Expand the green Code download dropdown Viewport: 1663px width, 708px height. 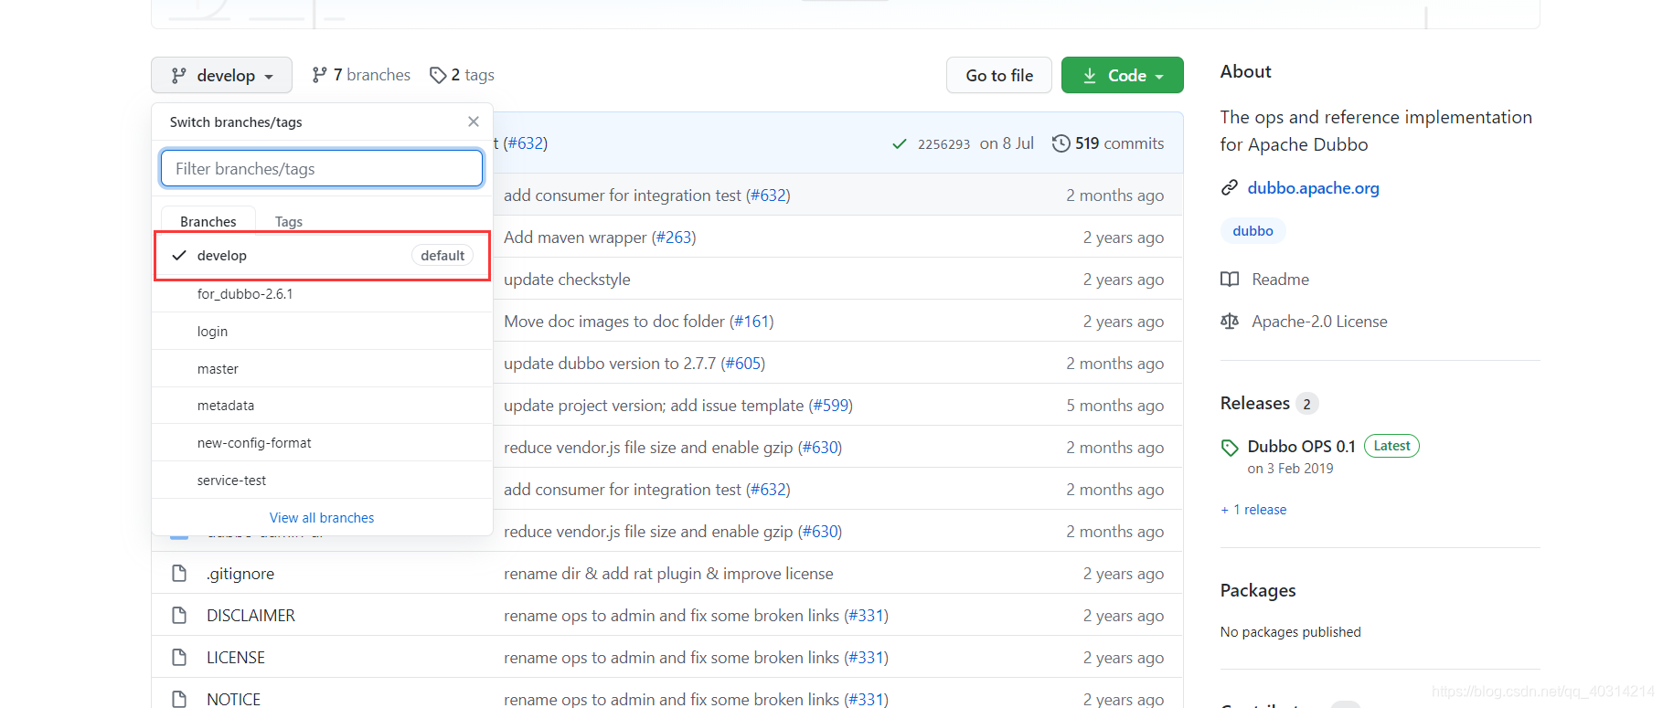[x=1122, y=75]
